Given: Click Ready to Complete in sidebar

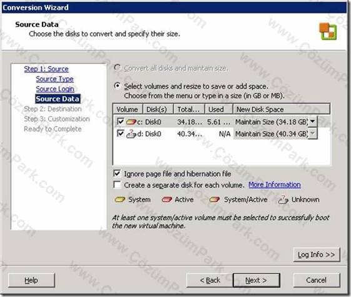Looking at the screenshot, I should pos(53,129).
